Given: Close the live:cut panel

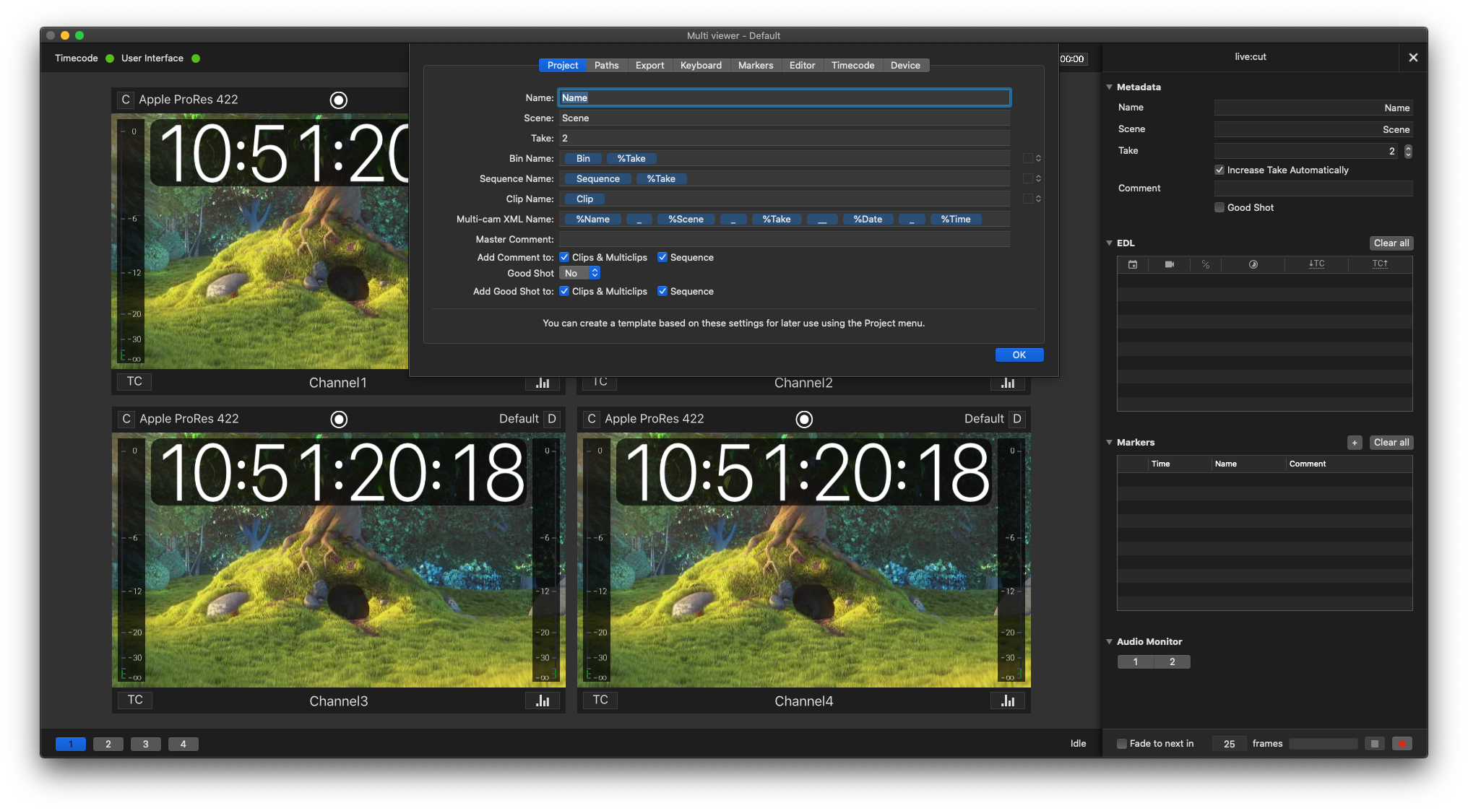Looking at the screenshot, I should tap(1413, 58).
